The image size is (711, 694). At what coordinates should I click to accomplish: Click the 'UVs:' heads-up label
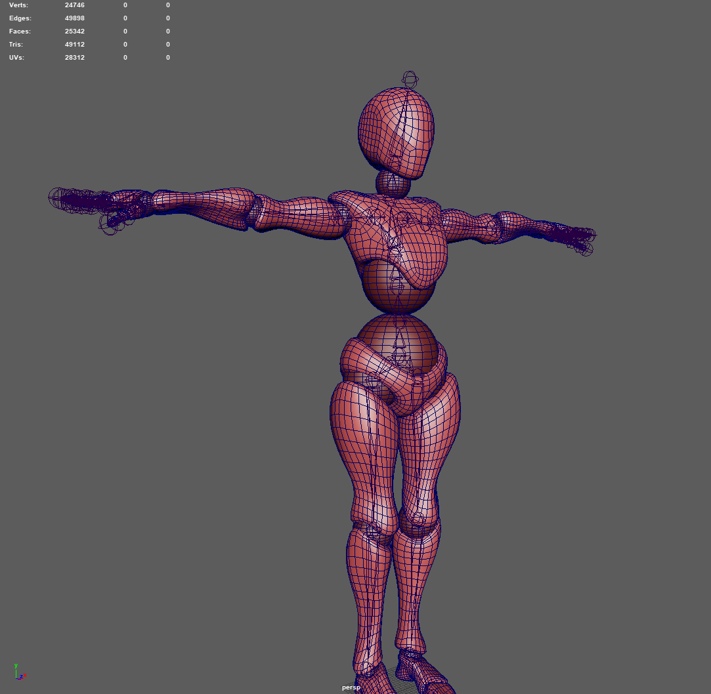point(17,58)
